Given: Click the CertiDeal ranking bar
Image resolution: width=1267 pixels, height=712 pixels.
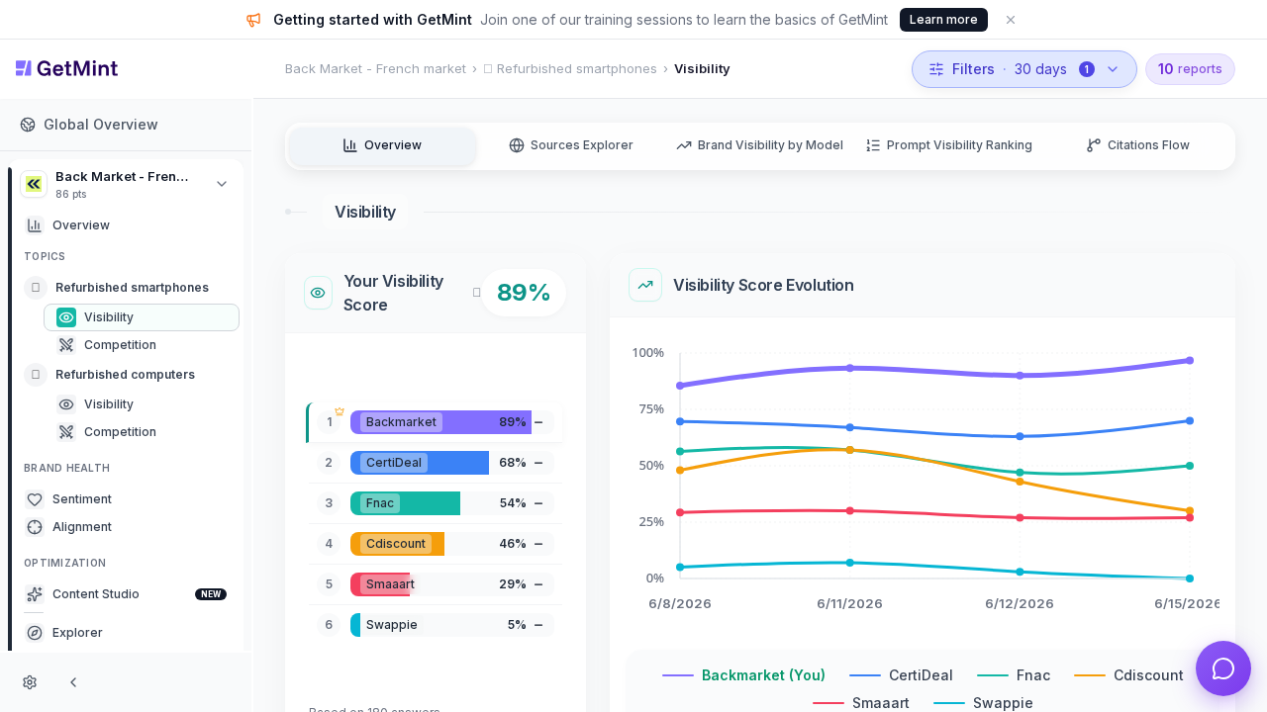Looking at the screenshot, I should coord(452,463).
